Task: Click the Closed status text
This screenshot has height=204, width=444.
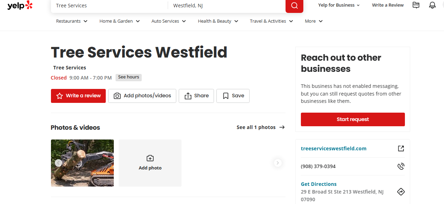Action: click(x=59, y=78)
